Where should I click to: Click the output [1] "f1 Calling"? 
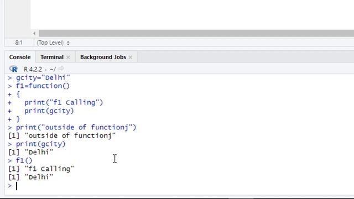pos(41,169)
